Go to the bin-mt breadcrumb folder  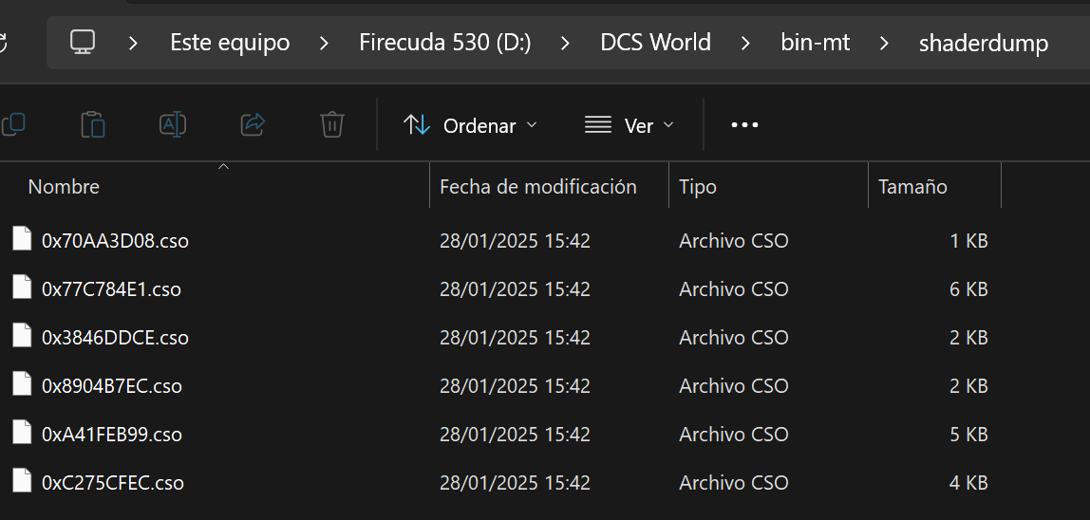pos(816,43)
